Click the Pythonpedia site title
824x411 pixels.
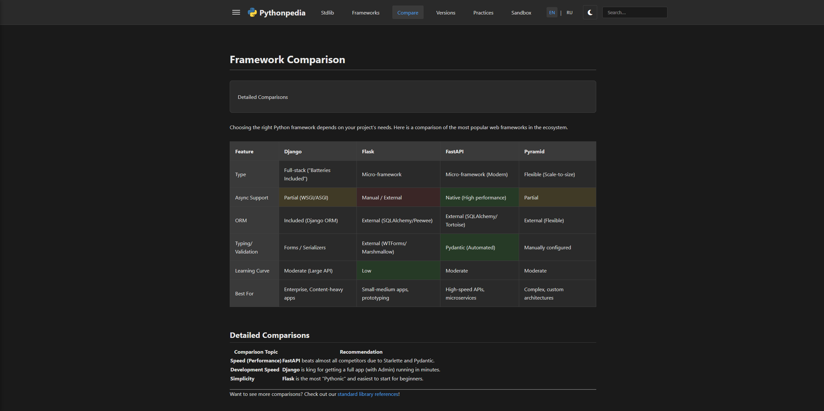282,13
